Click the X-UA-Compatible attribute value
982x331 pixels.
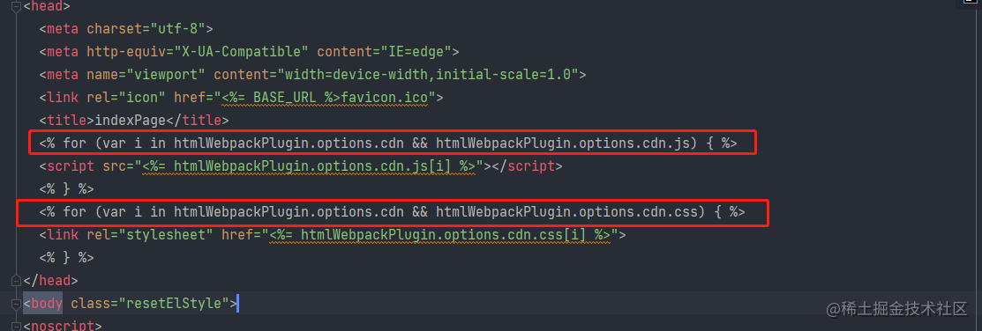(242, 52)
